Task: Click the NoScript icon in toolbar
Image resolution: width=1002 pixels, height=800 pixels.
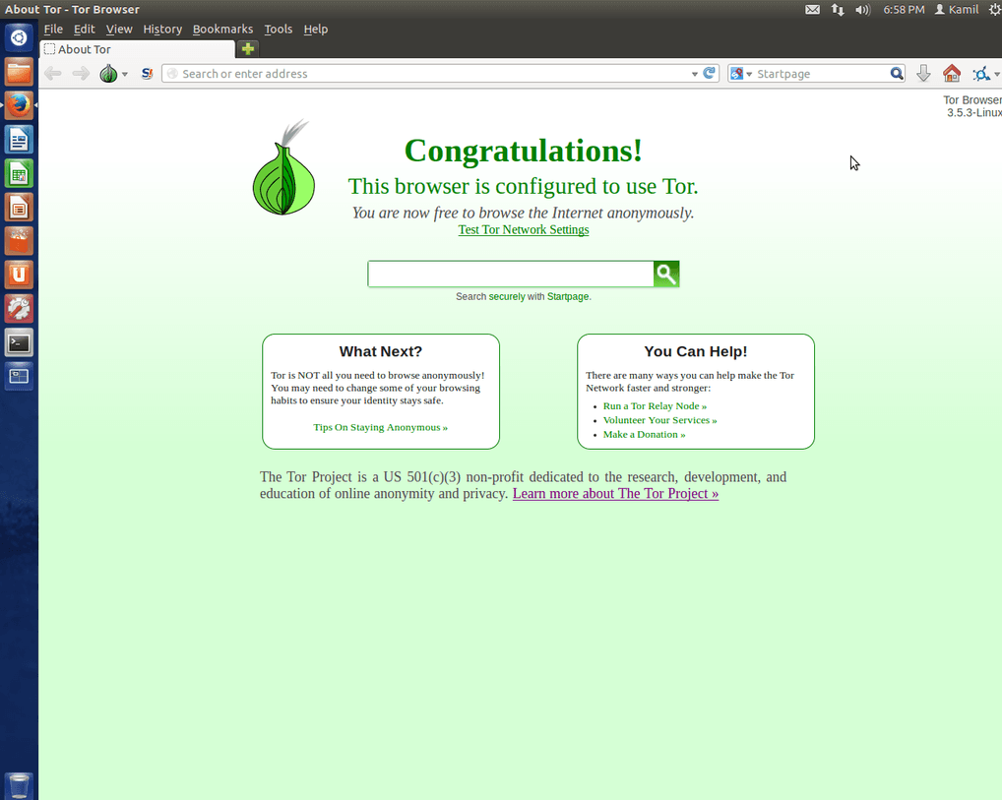Action: click(147, 74)
